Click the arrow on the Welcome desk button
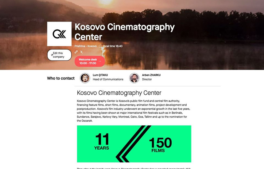The height and width of the screenshot is (169, 264). (x=100, y=61)
